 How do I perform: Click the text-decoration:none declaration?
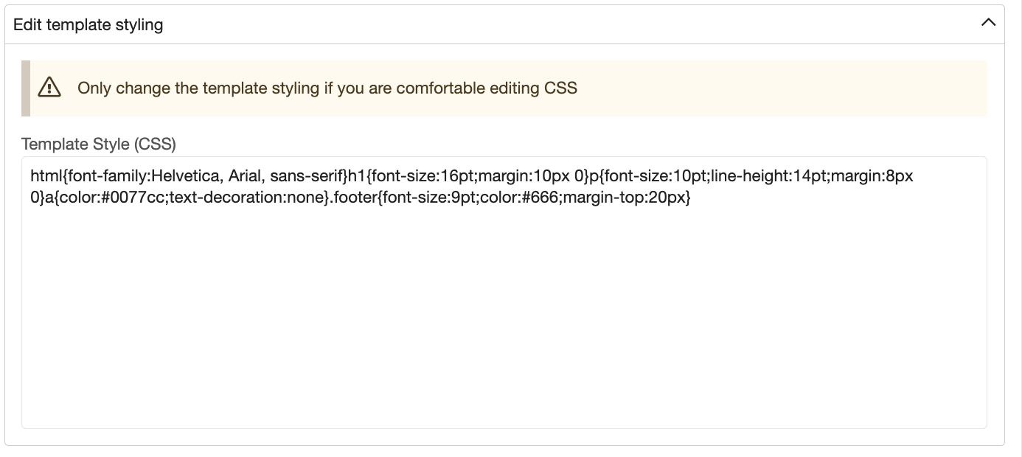(x=248, y=199)
